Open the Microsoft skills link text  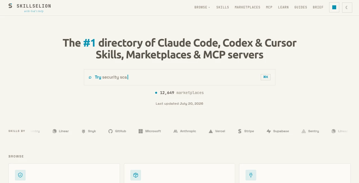pos(153,131)
